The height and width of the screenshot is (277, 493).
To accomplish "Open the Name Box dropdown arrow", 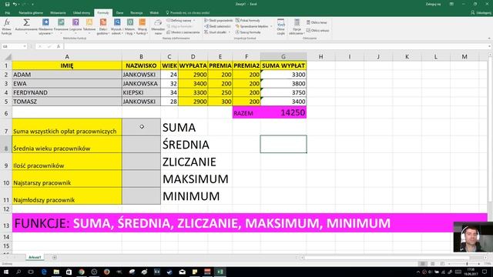I will click(x=25, y=46).
